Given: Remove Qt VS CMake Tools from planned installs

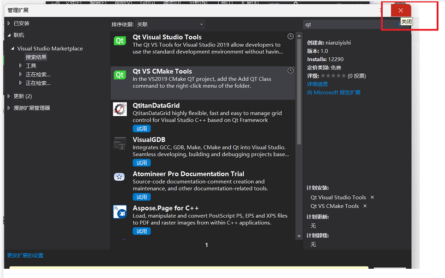Looking at the screenshot, I should [x=365, y=206].
